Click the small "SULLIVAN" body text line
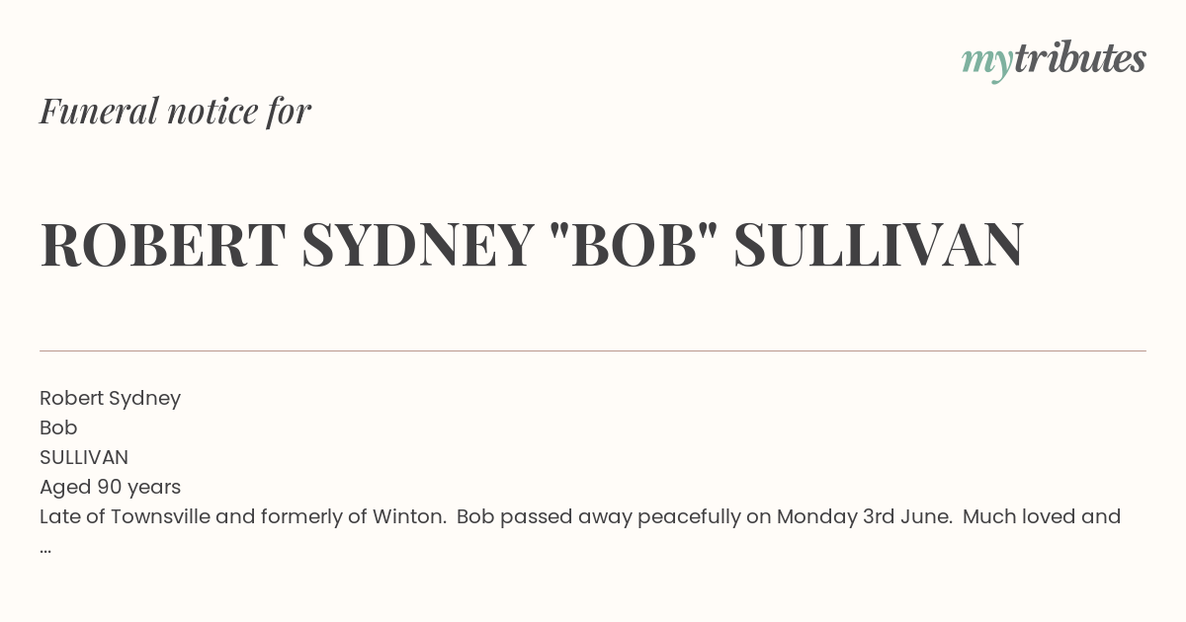This screenshot has height=622, width=1186. coord(84,457)
